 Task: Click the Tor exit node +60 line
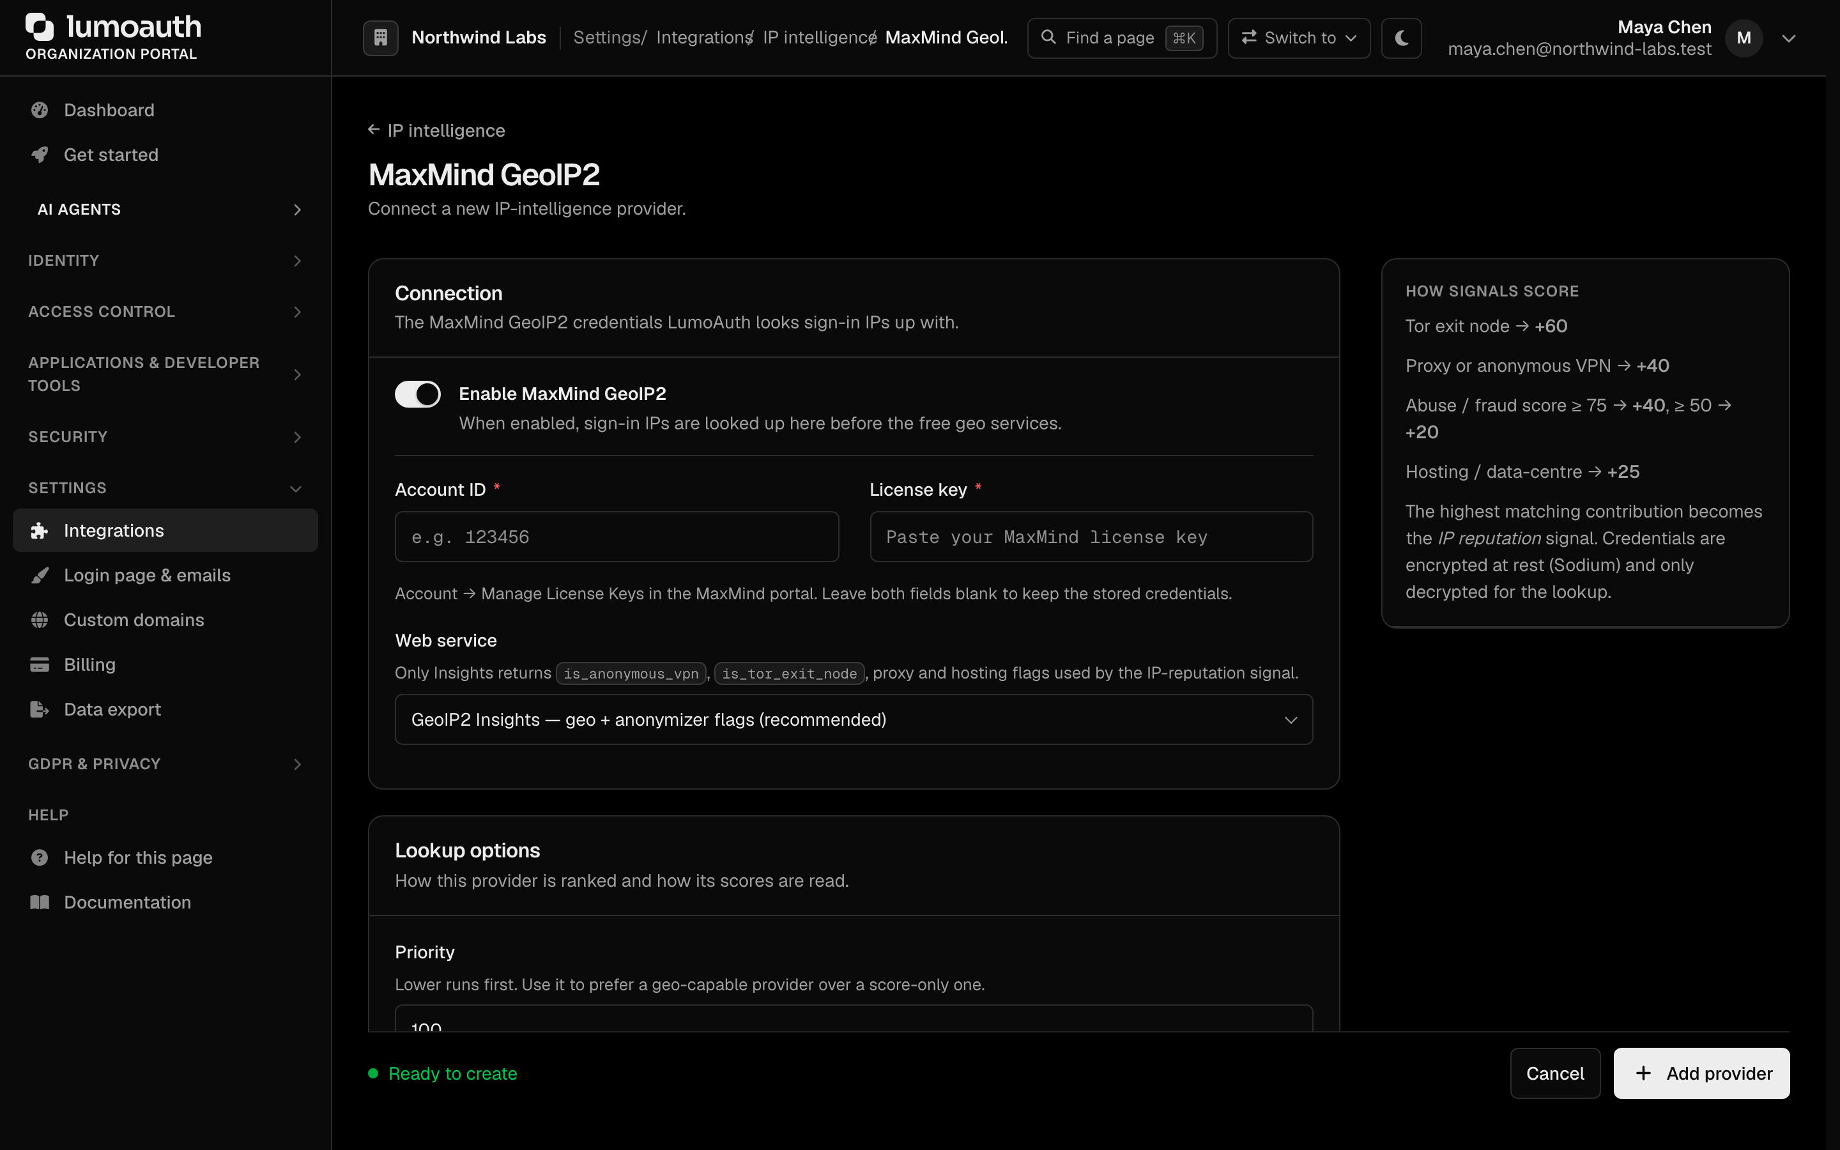1485,326
